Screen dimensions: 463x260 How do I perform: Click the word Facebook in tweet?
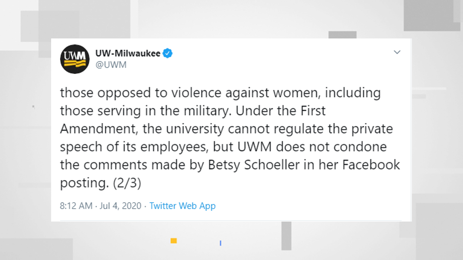pos(371,165)
